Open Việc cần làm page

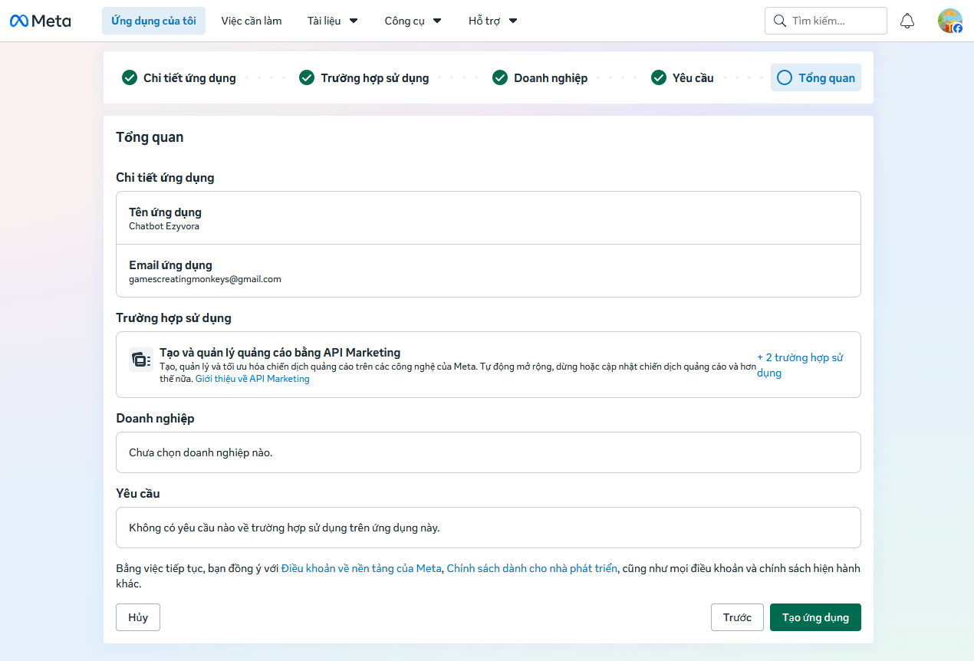(252, 21)
